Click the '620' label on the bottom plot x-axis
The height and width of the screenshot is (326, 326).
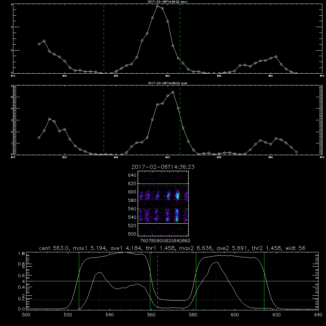click(x=276, y=315)
